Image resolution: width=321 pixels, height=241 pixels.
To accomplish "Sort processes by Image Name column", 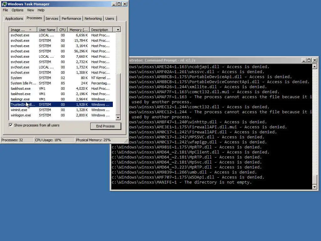I will click(x=23, y=30).
